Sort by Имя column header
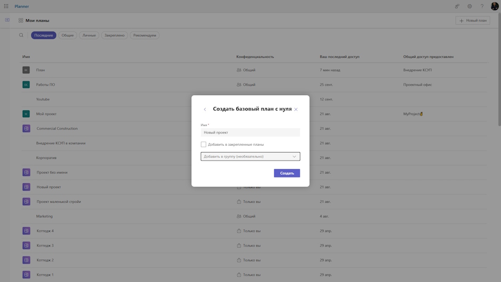Image resolution: width=501 pixels, height=282 pixels. coord(26,57)
